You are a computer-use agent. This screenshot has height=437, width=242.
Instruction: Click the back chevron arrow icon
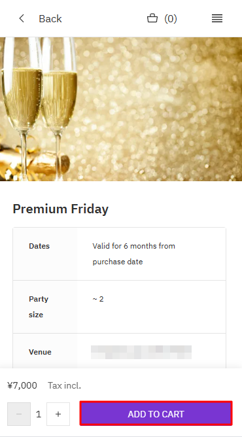(22, 19)
